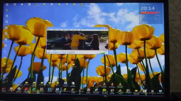
Task: Open the Tools menu in VLC
Action: (73, 30)
